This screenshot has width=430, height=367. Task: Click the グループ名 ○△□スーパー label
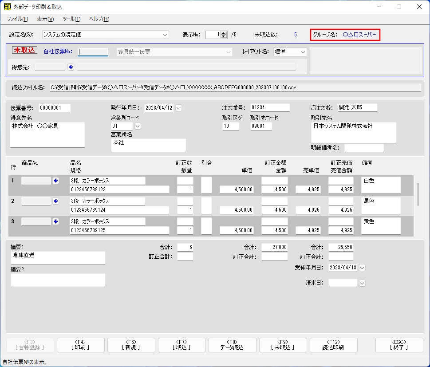[345, 35]
